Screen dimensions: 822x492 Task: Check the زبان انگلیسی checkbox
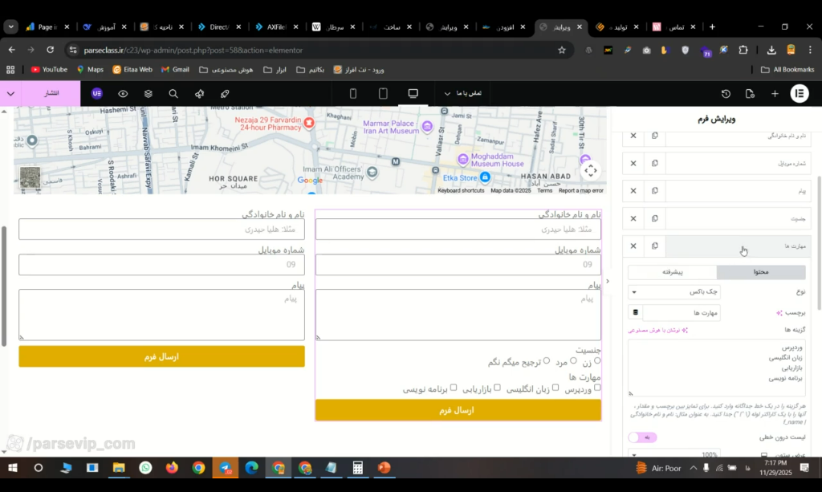click(x=555, y=388)
